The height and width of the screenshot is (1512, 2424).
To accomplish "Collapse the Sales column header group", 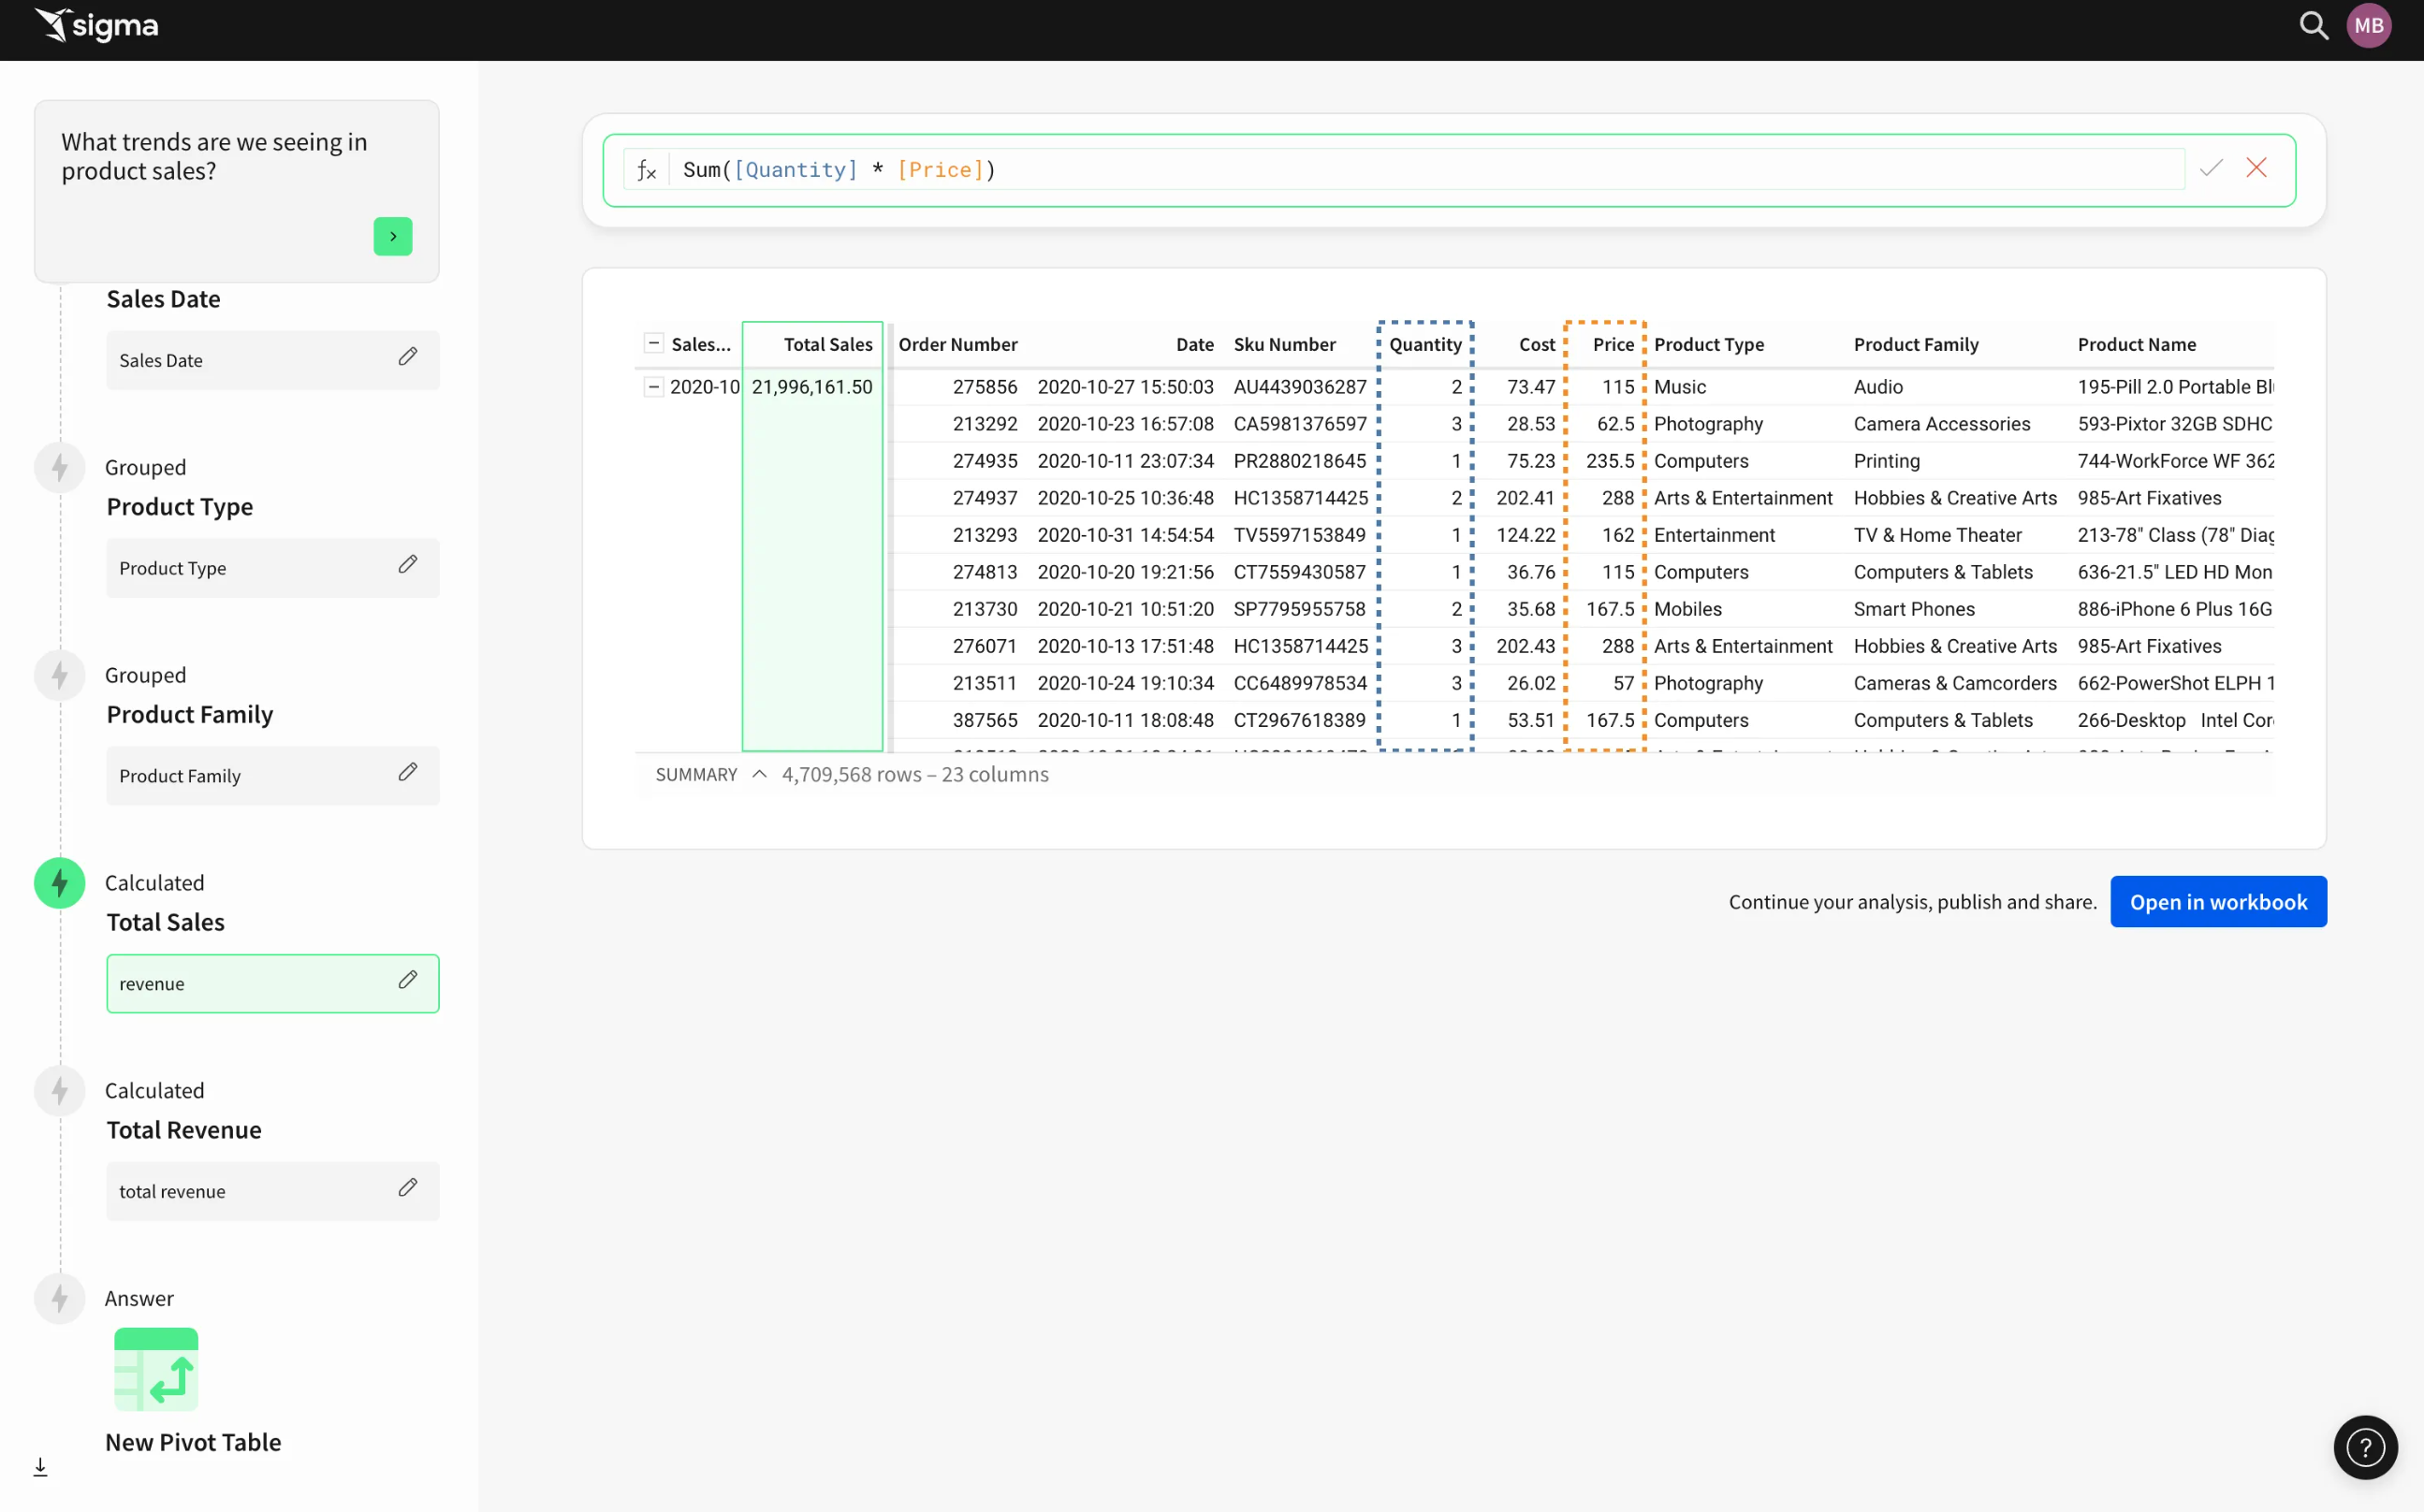I will click(653, 343).
